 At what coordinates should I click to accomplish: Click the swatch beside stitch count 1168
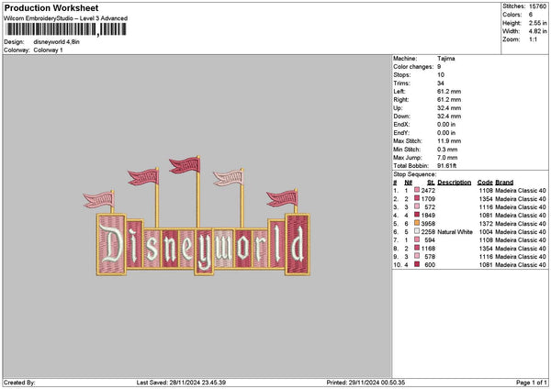417,248
